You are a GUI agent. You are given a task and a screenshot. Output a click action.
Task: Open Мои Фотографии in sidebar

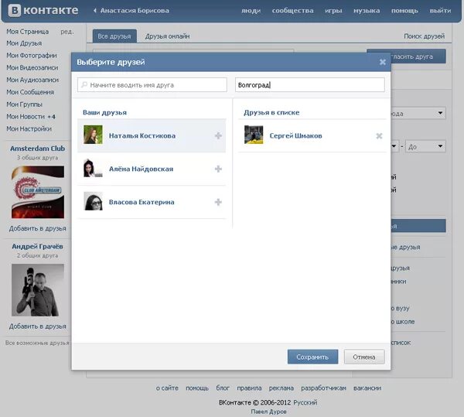click(32, 56)
